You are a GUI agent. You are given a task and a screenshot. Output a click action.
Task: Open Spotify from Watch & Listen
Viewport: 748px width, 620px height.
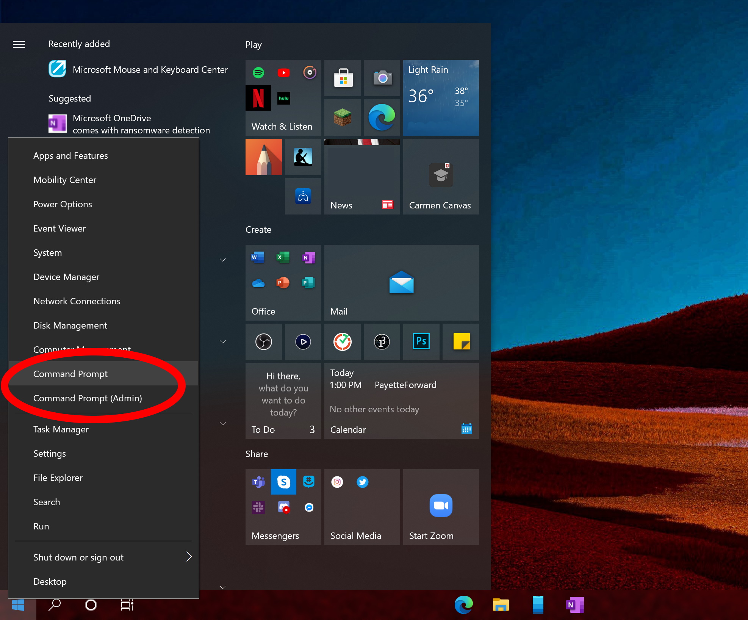[258, 72]
